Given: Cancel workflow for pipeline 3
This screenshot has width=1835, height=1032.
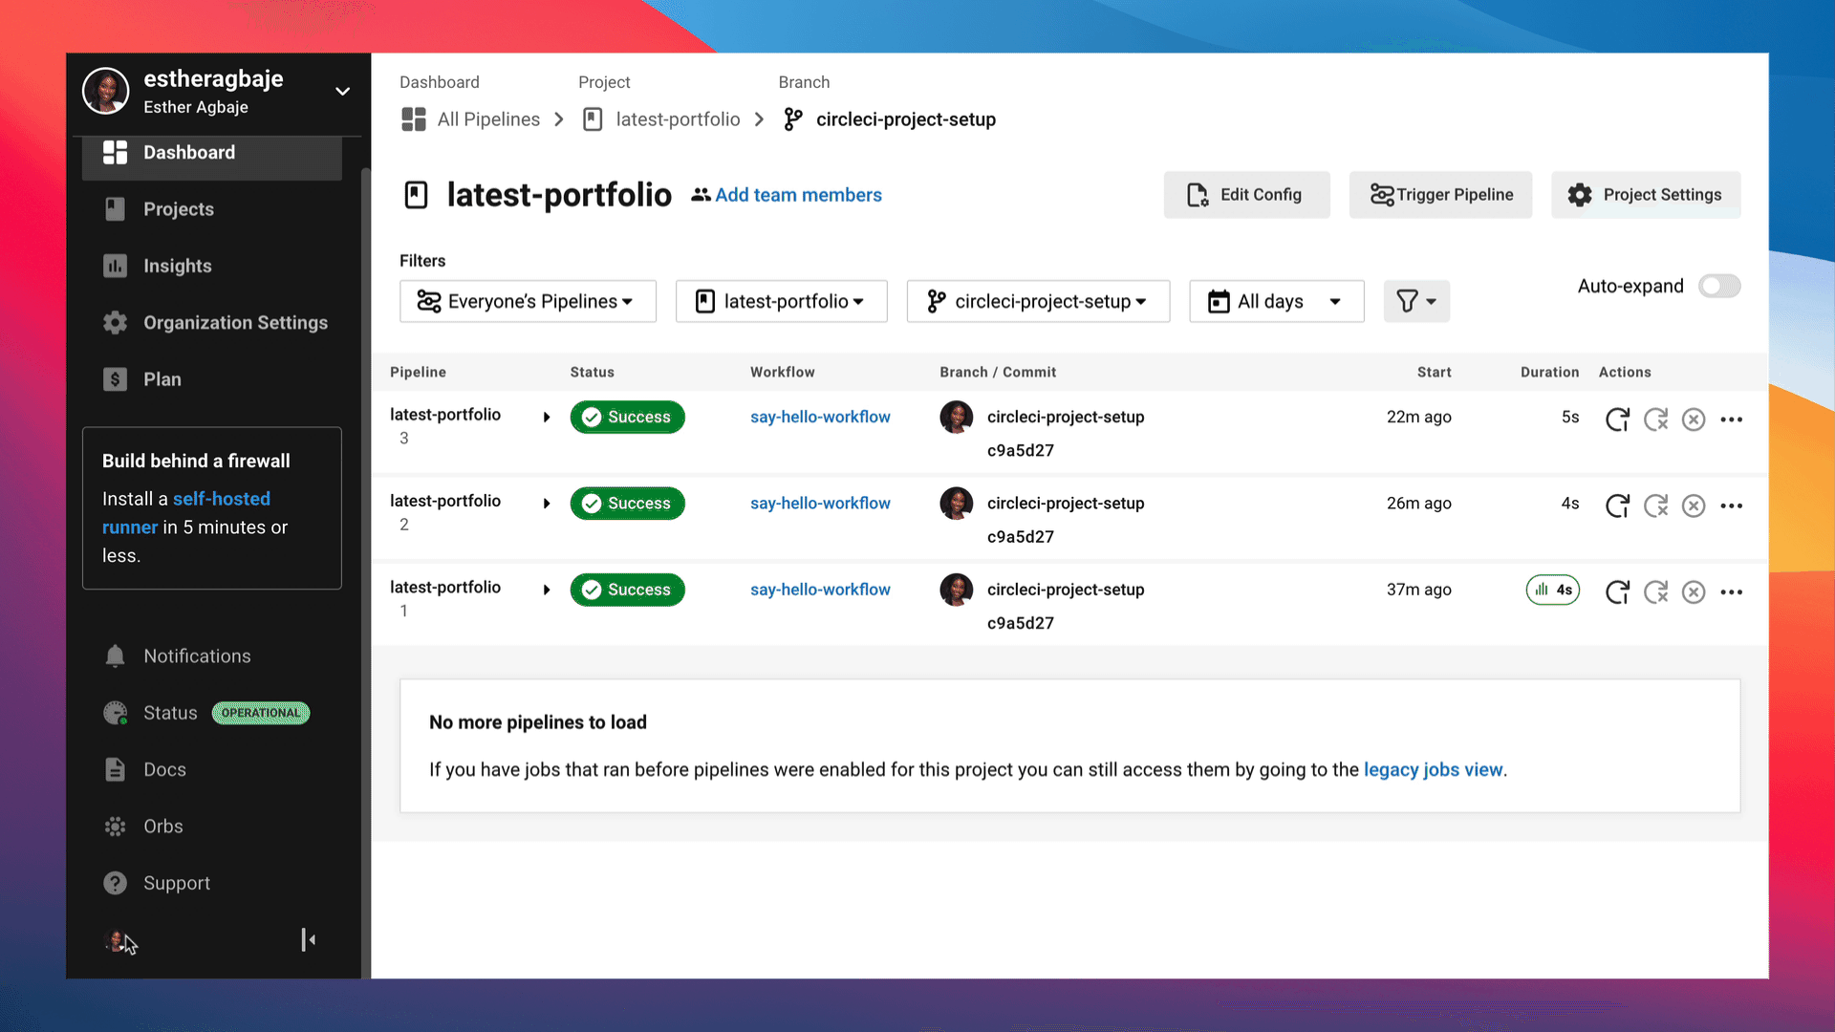Looking at the screenshot, I should [1694, 419].
